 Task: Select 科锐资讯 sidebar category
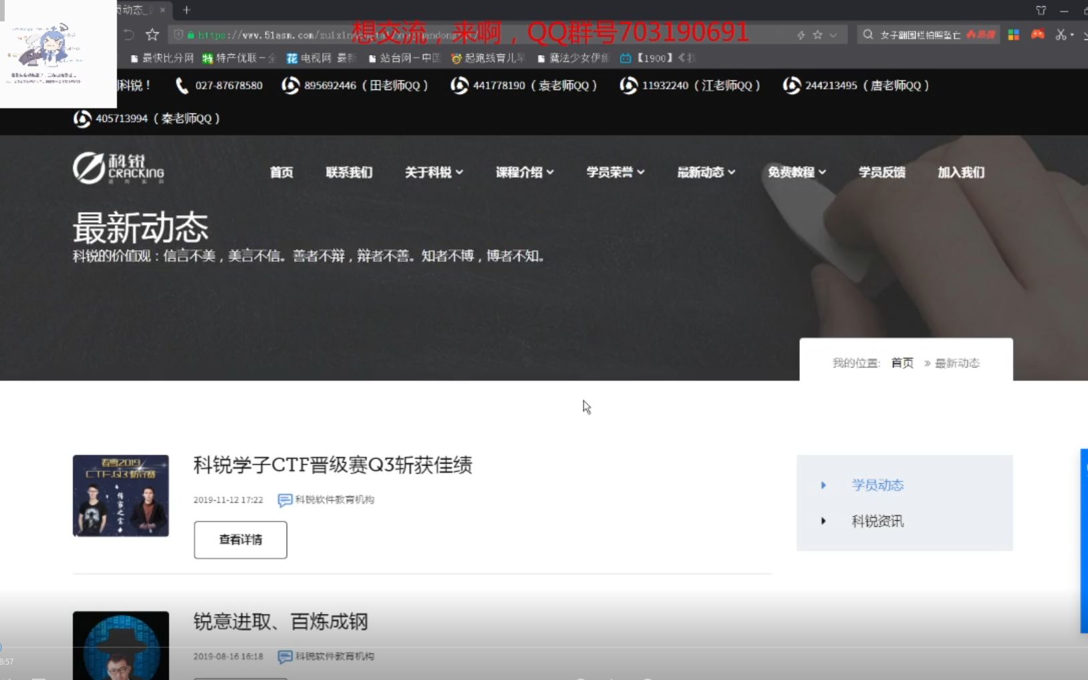pos(877,521)
